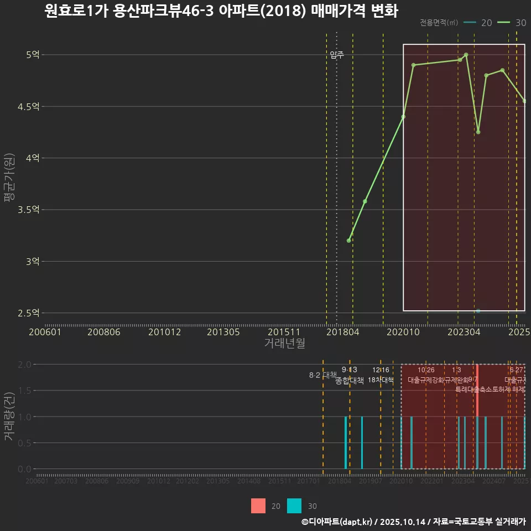
Task: Hide the 30 series via bottom legend
Action: pos(302,506)
